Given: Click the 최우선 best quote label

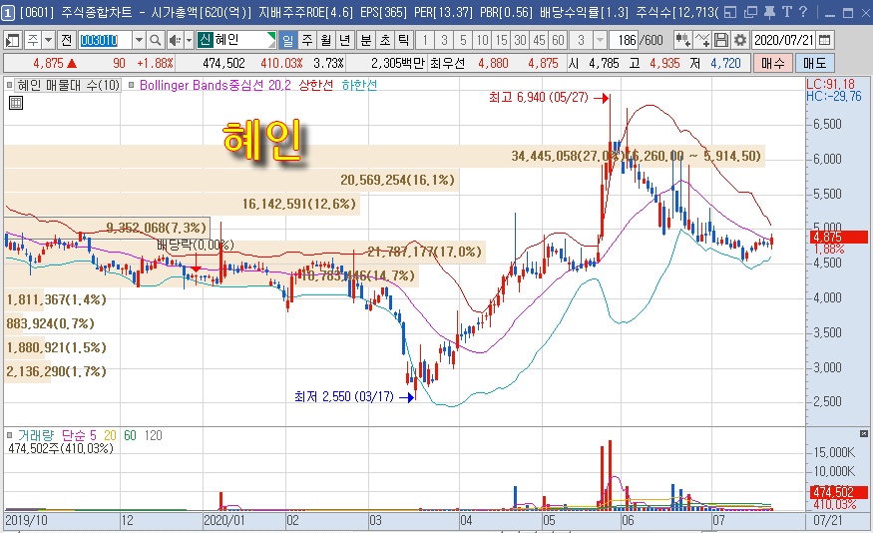Looking at the screenshot, I should [447, 63].
